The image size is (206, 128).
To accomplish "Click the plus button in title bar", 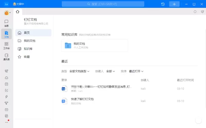I will (174, 4).
